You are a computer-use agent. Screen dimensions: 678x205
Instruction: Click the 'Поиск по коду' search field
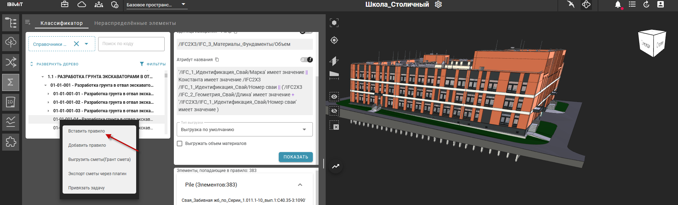tap(131, 44)
